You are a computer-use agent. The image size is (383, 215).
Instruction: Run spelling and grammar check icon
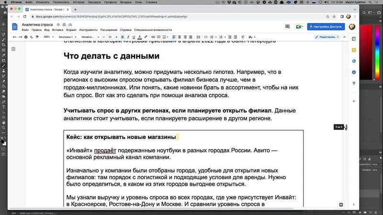pyautogui.click(x=32, y=37)
